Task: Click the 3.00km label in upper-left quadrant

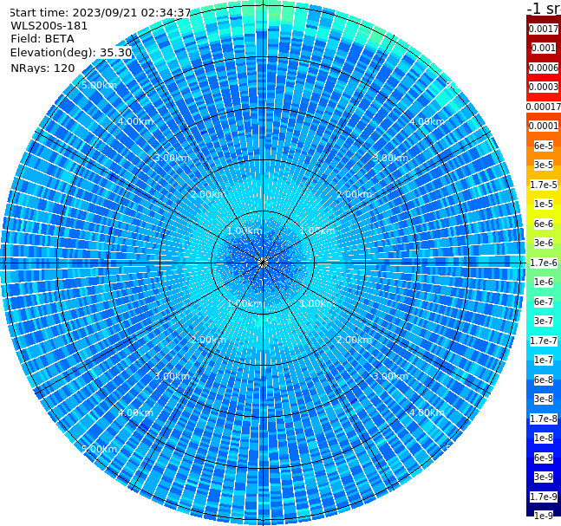Action: click(172, 158)
